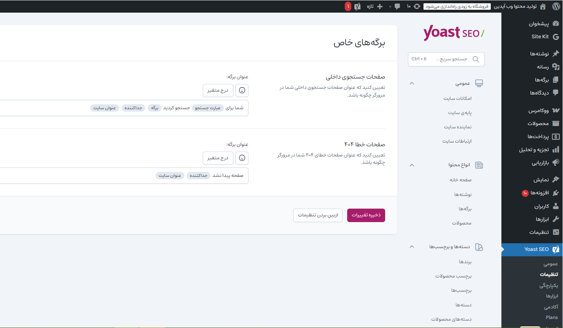Click درج متغیر for search pages title
The width and height of the screenshot is (563, 328).
click(x=218, y=90)
